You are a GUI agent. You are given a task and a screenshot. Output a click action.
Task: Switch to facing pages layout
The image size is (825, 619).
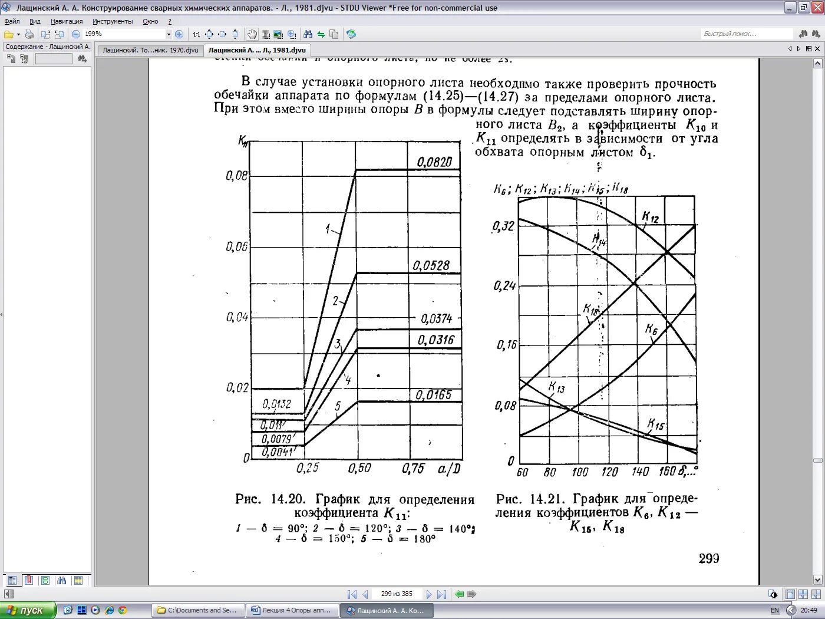[803, 594]
